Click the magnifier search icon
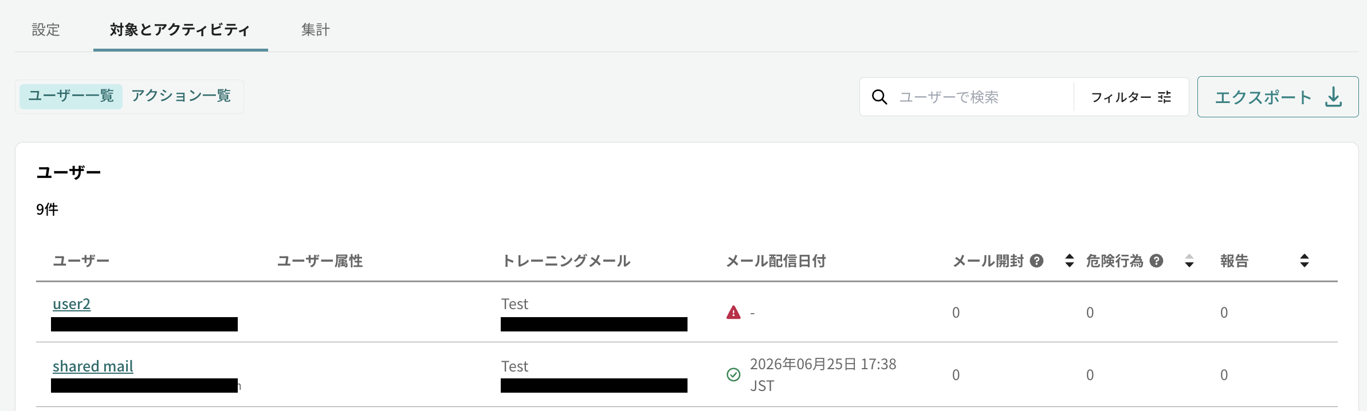1367x411 pixels. pyautogui.click(x=879, y=97)
